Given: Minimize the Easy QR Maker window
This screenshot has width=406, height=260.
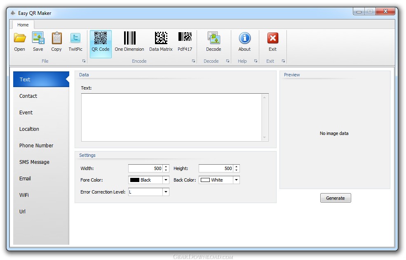Looking at the screenshot, I should (x=359, y=12).
